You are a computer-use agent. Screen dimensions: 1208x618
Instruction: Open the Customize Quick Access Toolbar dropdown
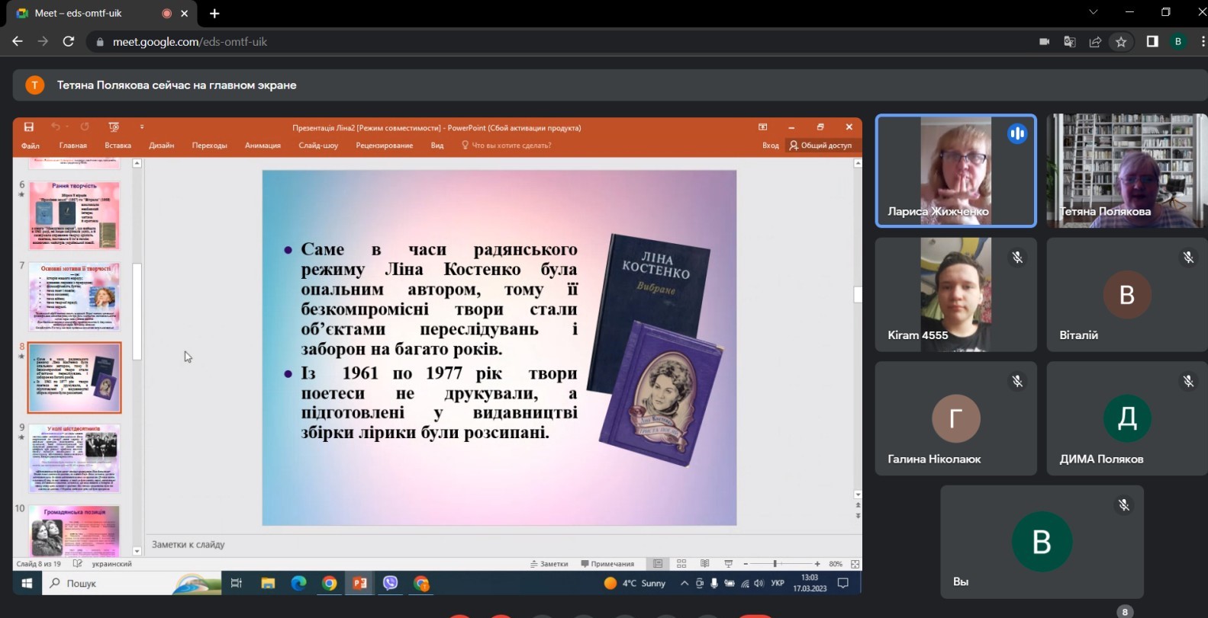point(142,127)
